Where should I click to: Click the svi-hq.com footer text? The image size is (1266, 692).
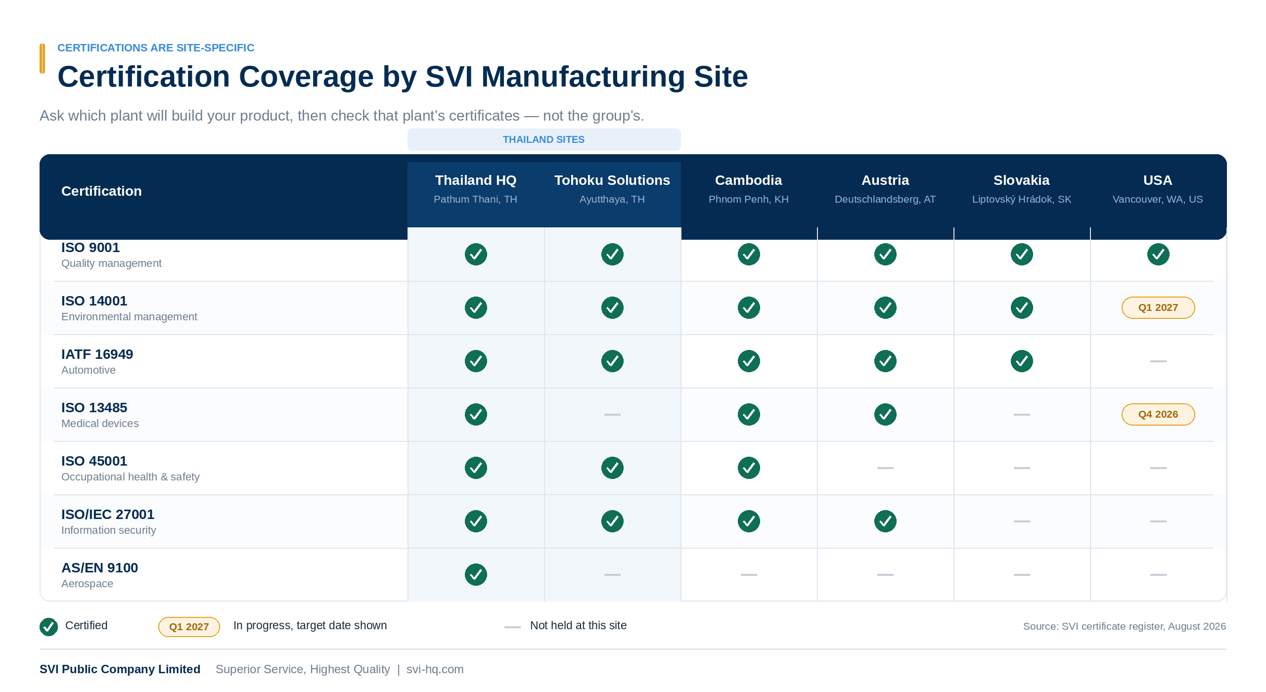click(435, 669)
